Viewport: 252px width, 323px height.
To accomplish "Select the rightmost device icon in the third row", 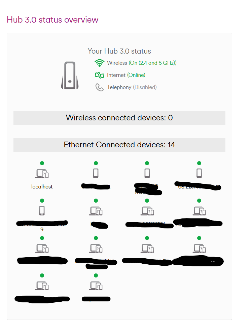I will coord(199,248).
